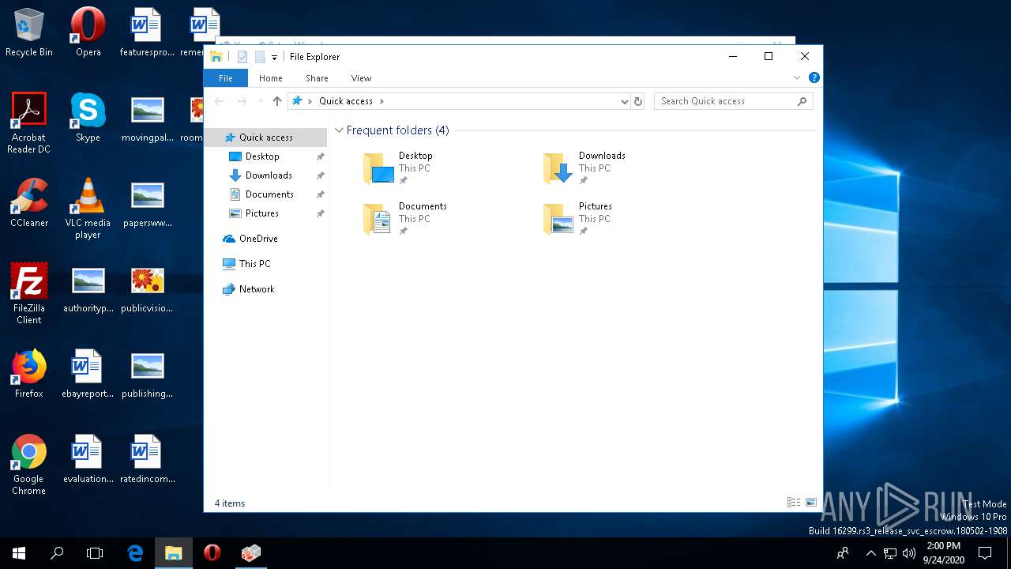Launch Firefox from the desktop
The image size is (1011, 569).
(x=29, y=375)
